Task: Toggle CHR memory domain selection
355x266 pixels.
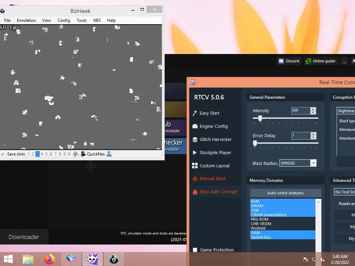Action: pos(283,210)
